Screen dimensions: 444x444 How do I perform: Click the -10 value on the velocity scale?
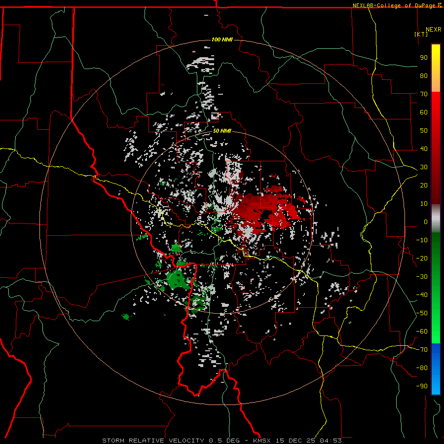[422, 240]
